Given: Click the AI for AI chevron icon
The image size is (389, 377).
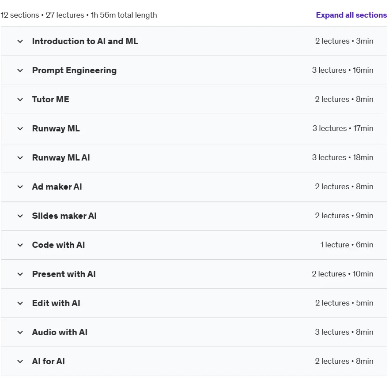Looking at the screenshot, I should 20,362.
